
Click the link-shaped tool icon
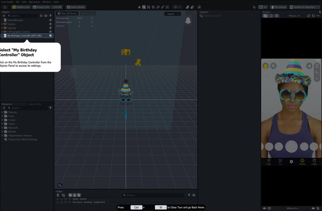pyautogui.click(x=163, y=7)
